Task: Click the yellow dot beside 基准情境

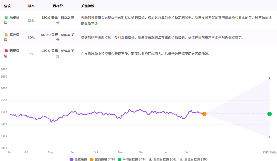Action: (7, 34)
